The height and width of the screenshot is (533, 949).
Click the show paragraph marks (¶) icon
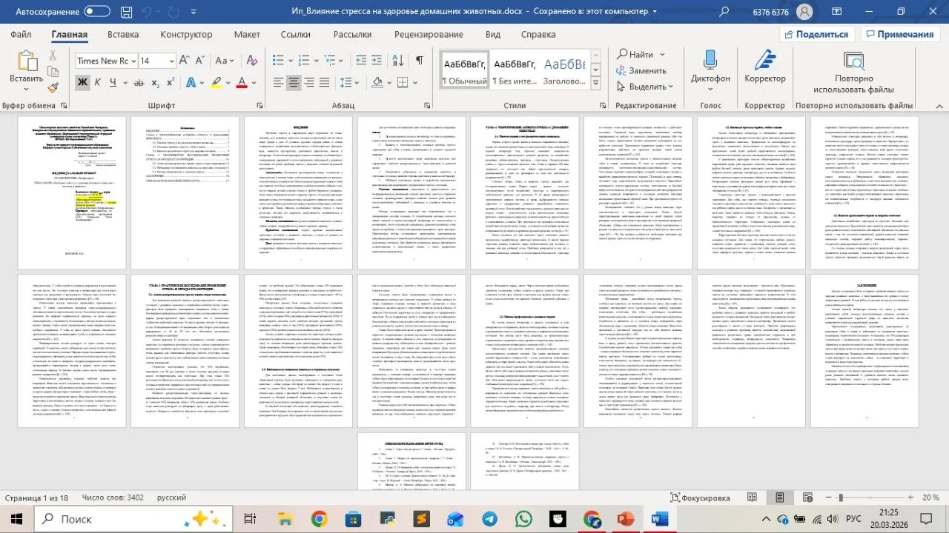click(419, 61)
